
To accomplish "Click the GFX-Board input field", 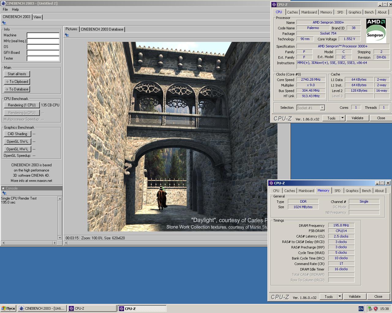I will click(43, 53).
